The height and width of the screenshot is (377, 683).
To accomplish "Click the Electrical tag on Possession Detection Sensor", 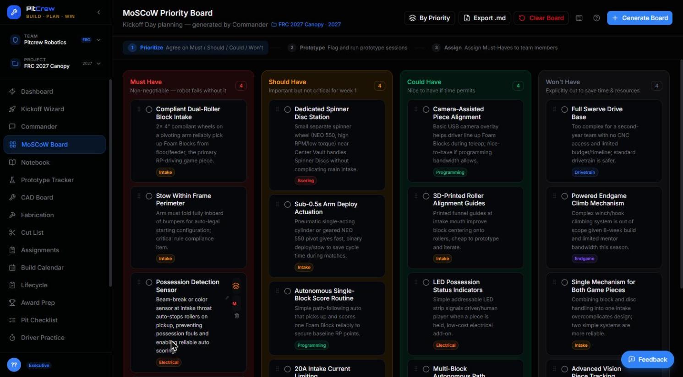I will click(x=169, y=362).
